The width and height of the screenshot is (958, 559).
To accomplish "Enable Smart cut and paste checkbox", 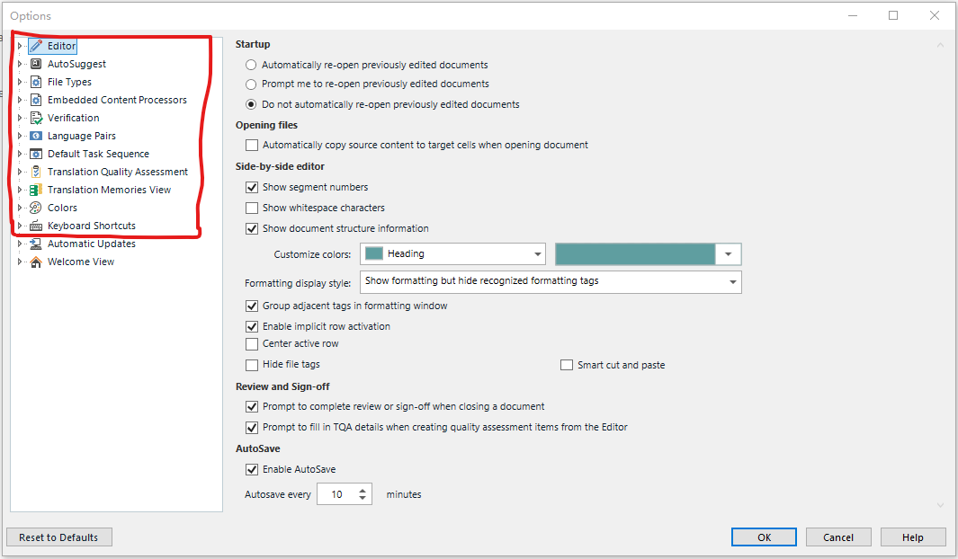I will point(567,365).
